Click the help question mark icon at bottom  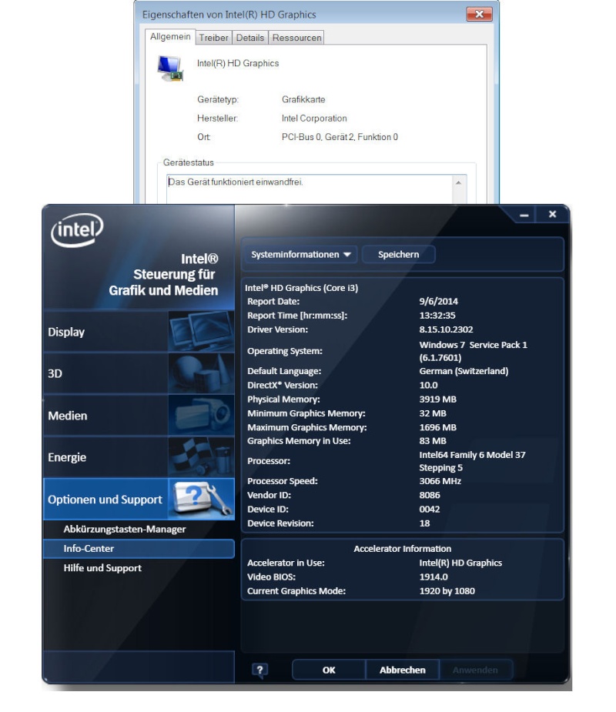click(259, 670)
